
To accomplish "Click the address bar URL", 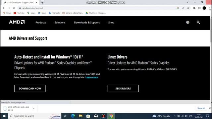I will click(x=33, y=8).
